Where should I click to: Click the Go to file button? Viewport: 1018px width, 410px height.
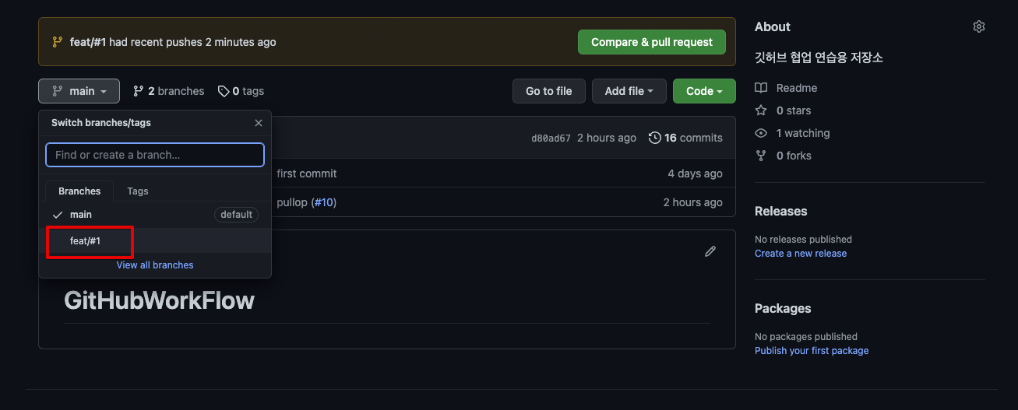549,91
